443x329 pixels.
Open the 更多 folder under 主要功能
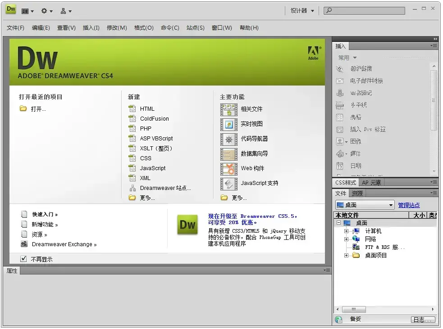(224, 198)
